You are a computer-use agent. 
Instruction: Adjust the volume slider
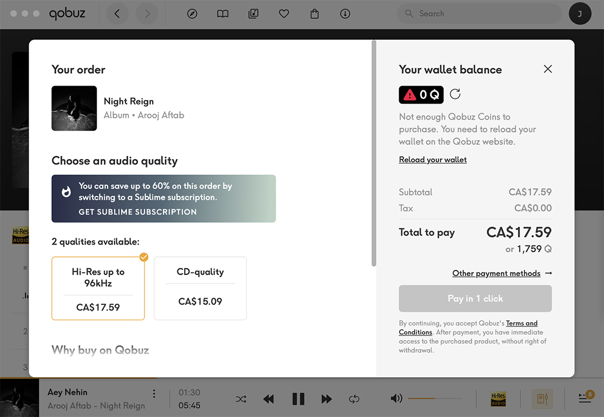434,398
